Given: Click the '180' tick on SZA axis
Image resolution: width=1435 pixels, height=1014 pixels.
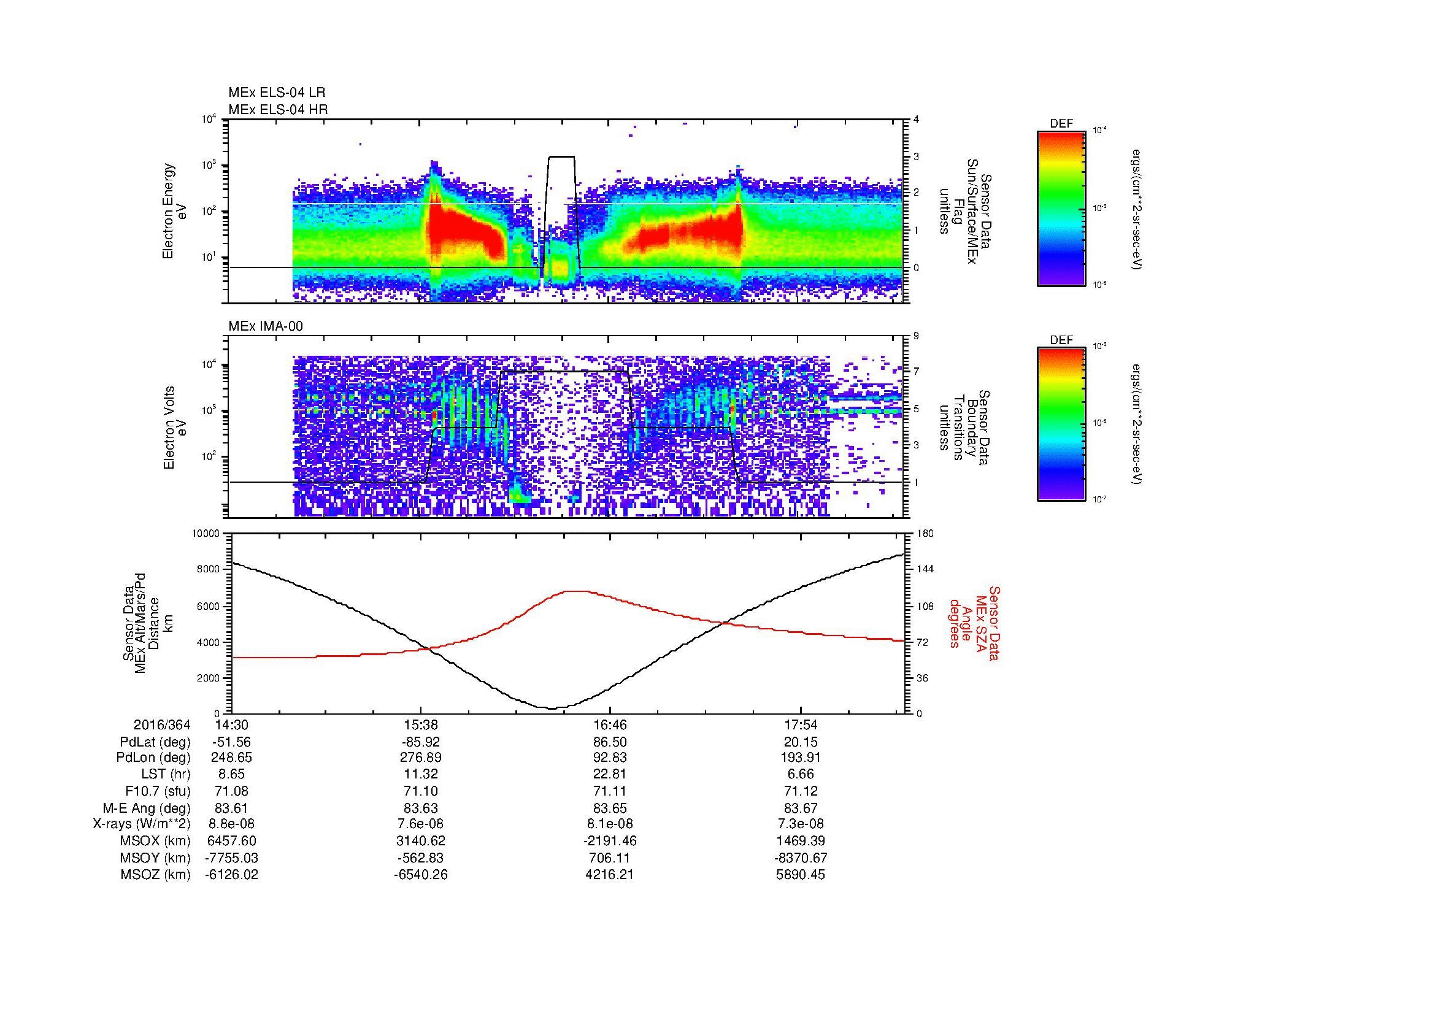Looking at the screenshot, I should (926, 534).
